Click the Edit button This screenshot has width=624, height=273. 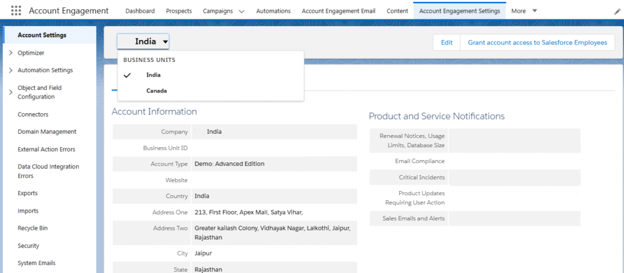pos(447,43)
